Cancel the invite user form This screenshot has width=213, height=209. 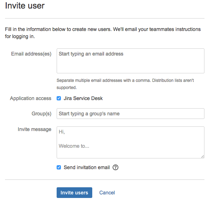pos(107,193)
